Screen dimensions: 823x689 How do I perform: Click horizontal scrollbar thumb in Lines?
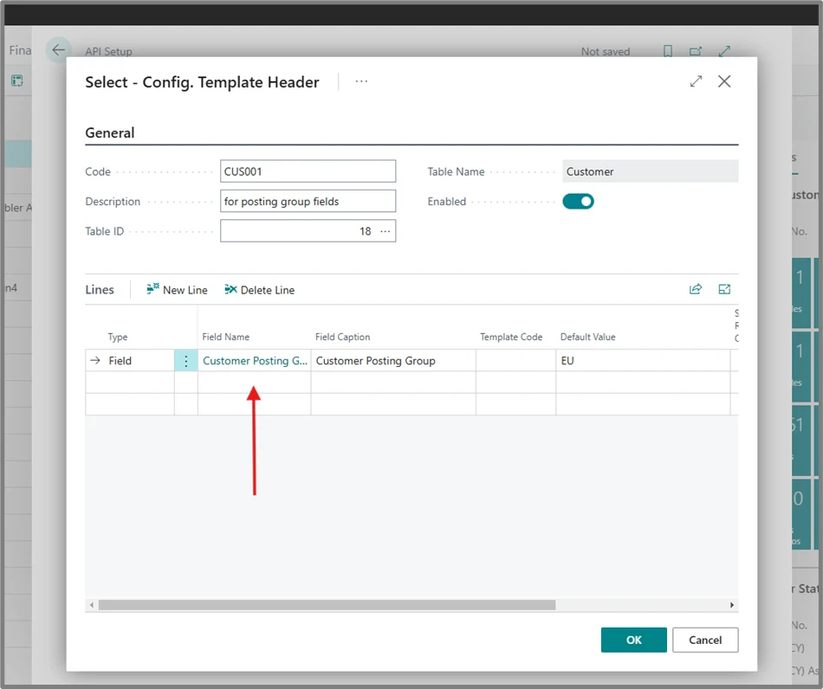[x=327, y=605]
